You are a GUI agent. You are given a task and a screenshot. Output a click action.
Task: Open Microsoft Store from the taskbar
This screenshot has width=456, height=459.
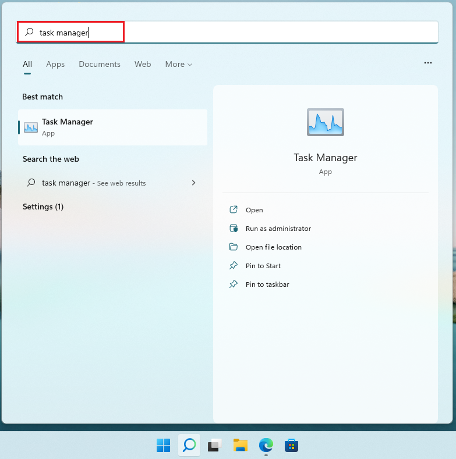coord(292,446)
